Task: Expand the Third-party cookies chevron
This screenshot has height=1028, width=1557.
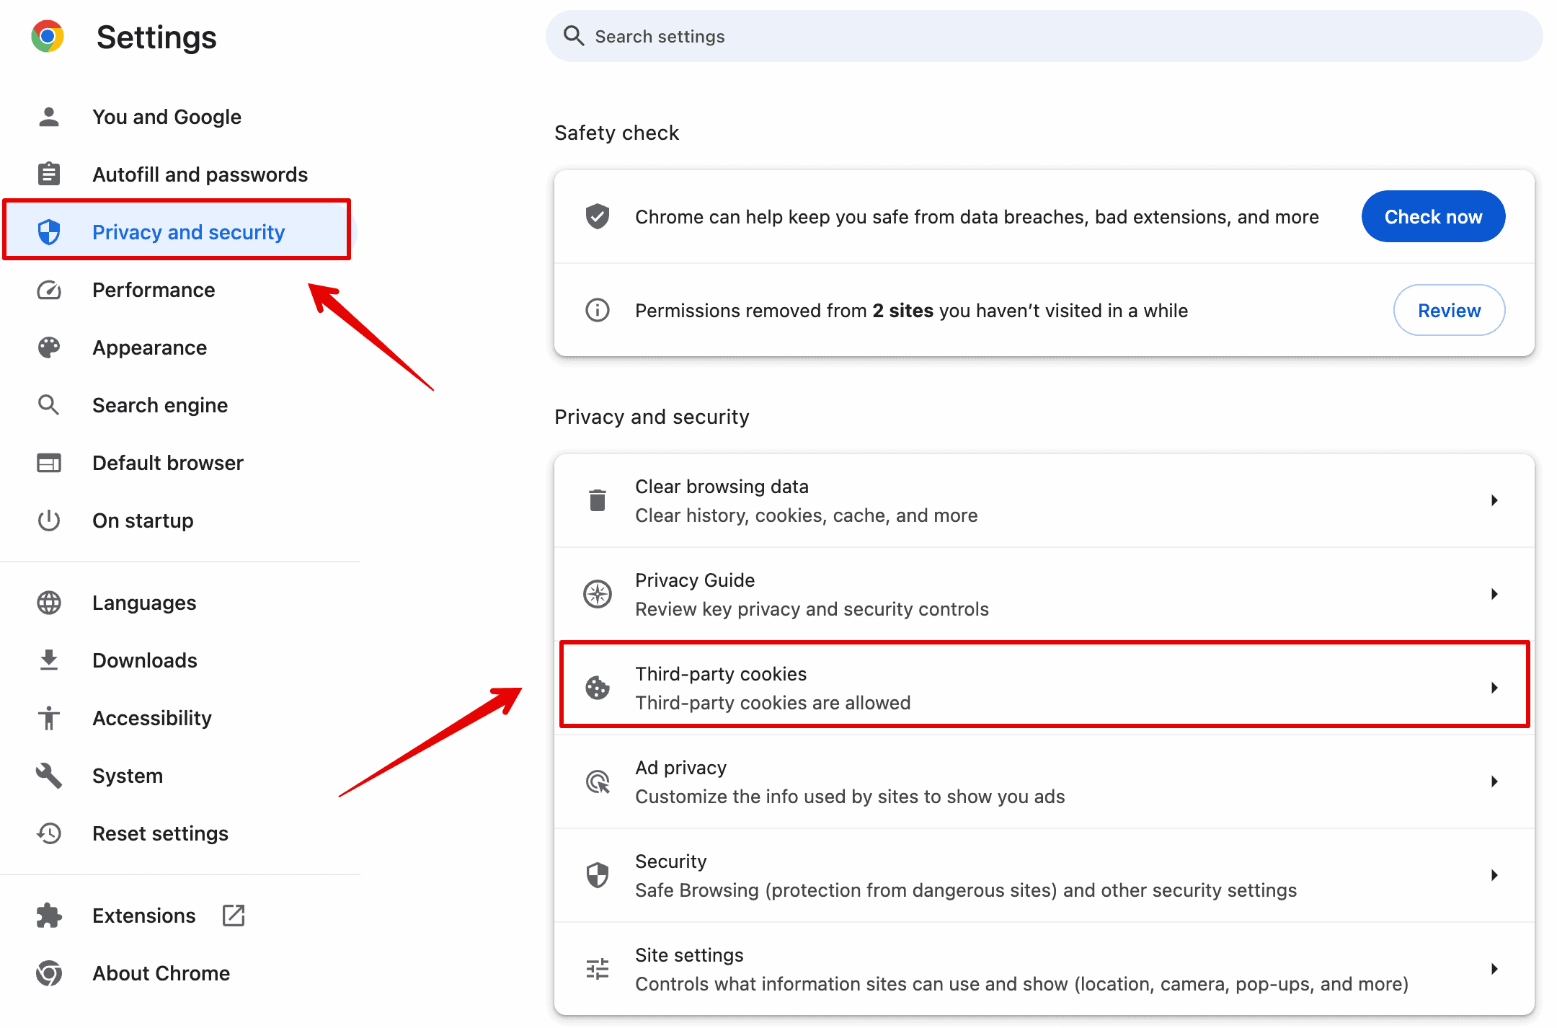Action: point(1494,688)
